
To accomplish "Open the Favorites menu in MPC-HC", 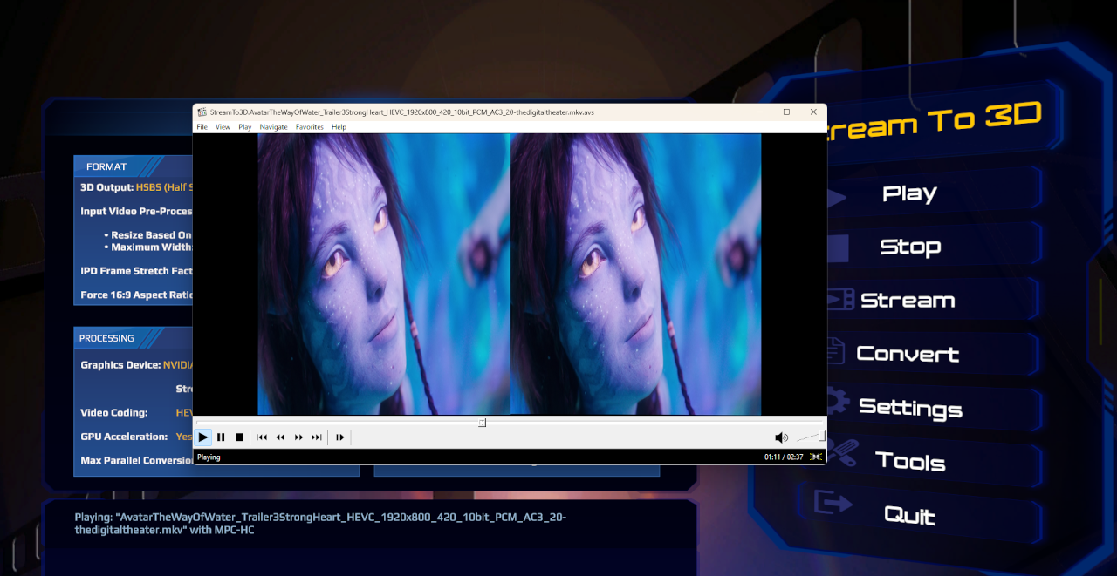I will [309, 127].
